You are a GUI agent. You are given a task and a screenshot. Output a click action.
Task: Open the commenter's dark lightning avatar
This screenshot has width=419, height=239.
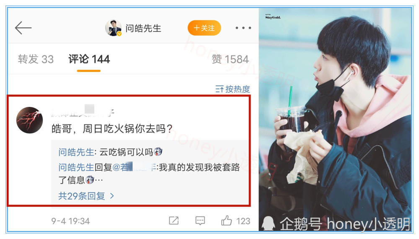tap(30, 120)
